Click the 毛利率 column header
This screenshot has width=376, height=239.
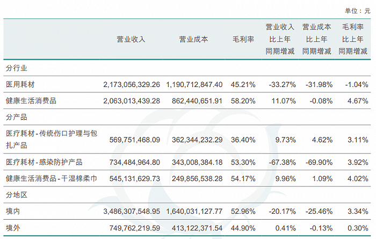pos(243,39)
